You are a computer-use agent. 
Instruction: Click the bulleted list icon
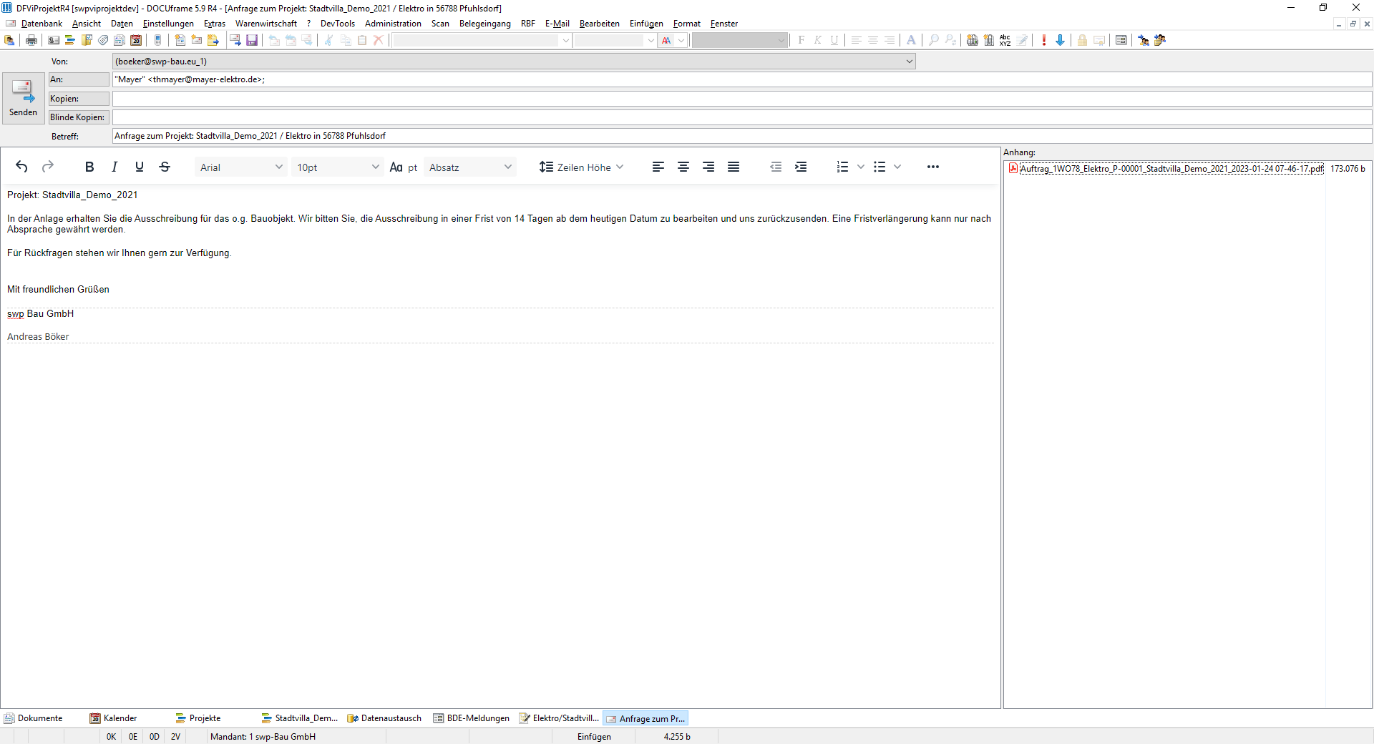(x=880, y=167)
